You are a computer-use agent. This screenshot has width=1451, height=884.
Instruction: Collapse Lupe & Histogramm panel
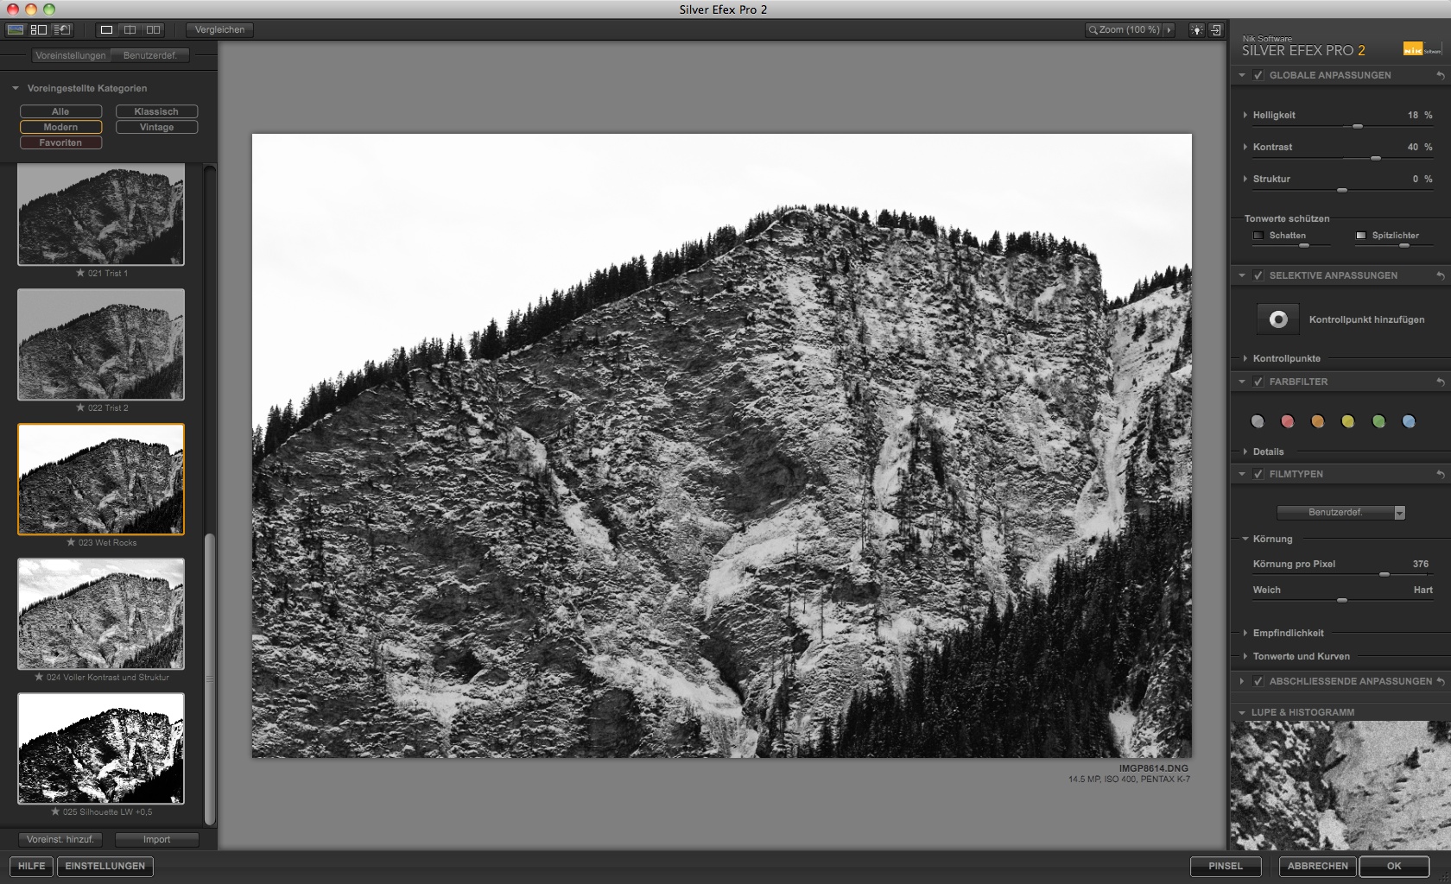[x=1242, y=712]
